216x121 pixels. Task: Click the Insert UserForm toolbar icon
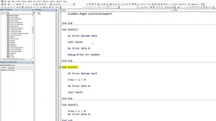tap(5, 4)
